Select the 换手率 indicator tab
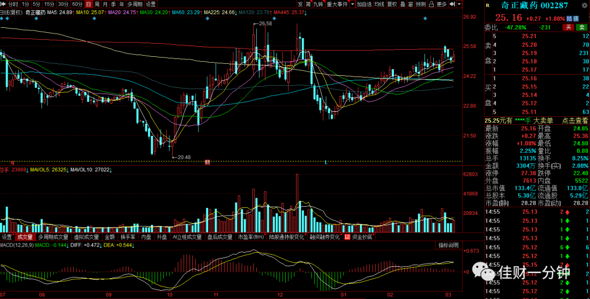590x299 pixels. click(x=127, y=237)
